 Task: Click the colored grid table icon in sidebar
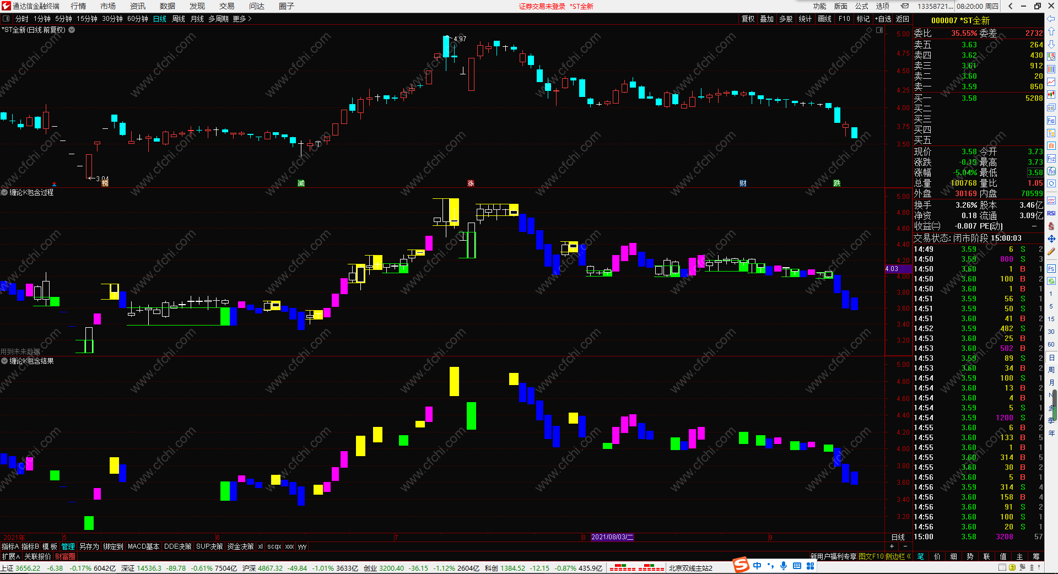[x=1051, y=69]
